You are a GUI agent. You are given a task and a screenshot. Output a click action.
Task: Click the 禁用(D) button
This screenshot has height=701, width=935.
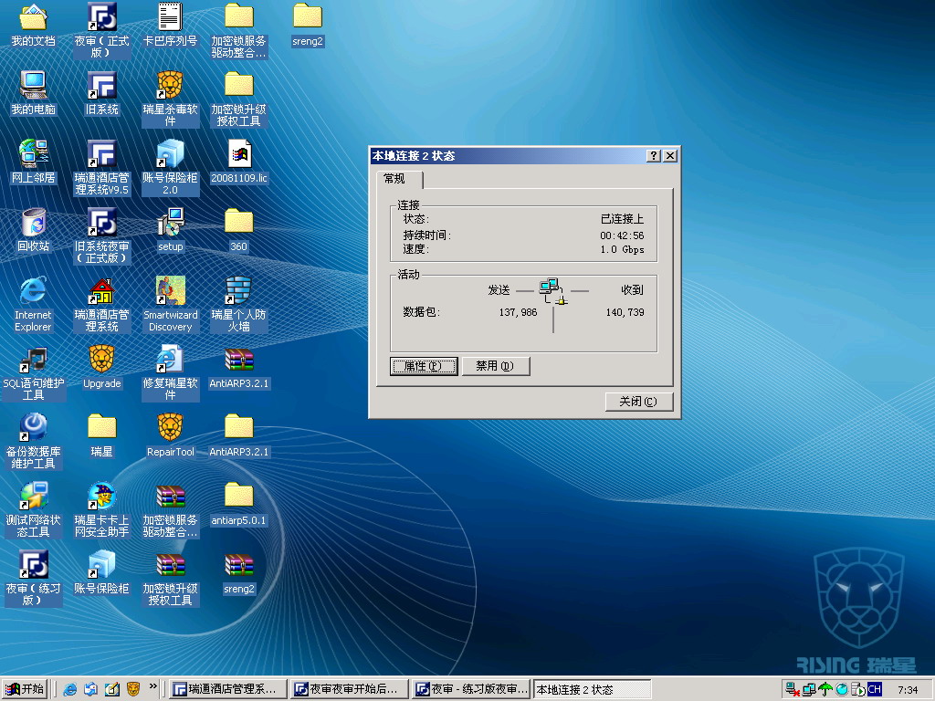click(496, 366)
